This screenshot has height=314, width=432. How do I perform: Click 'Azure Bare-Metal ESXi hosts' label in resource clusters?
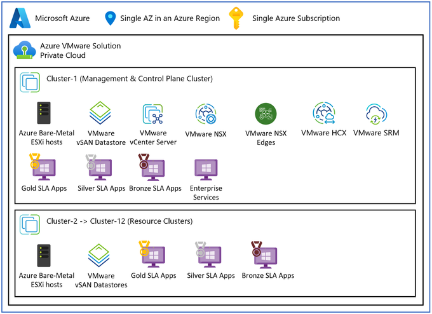tap(46, 280)
